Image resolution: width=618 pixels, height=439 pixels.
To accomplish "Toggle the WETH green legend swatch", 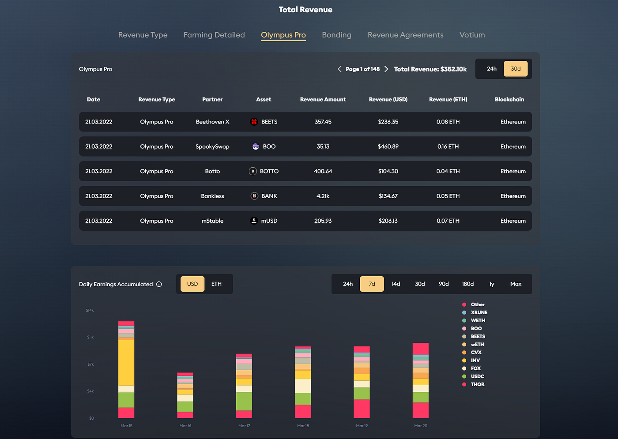I will coord(464,320).
